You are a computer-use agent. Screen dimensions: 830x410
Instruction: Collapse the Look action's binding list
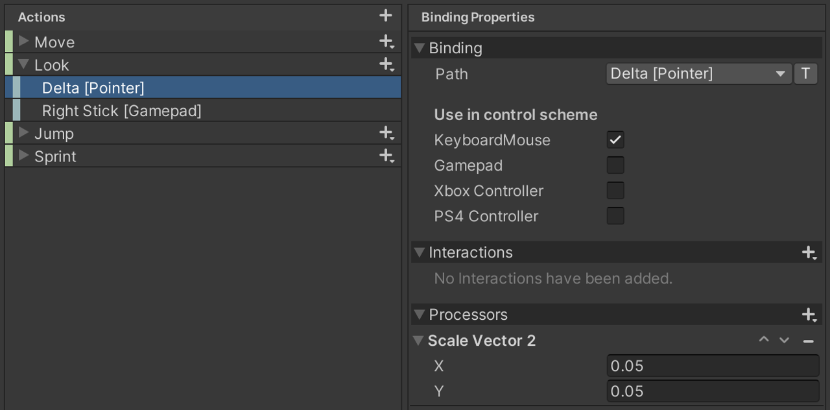(23, 64)
